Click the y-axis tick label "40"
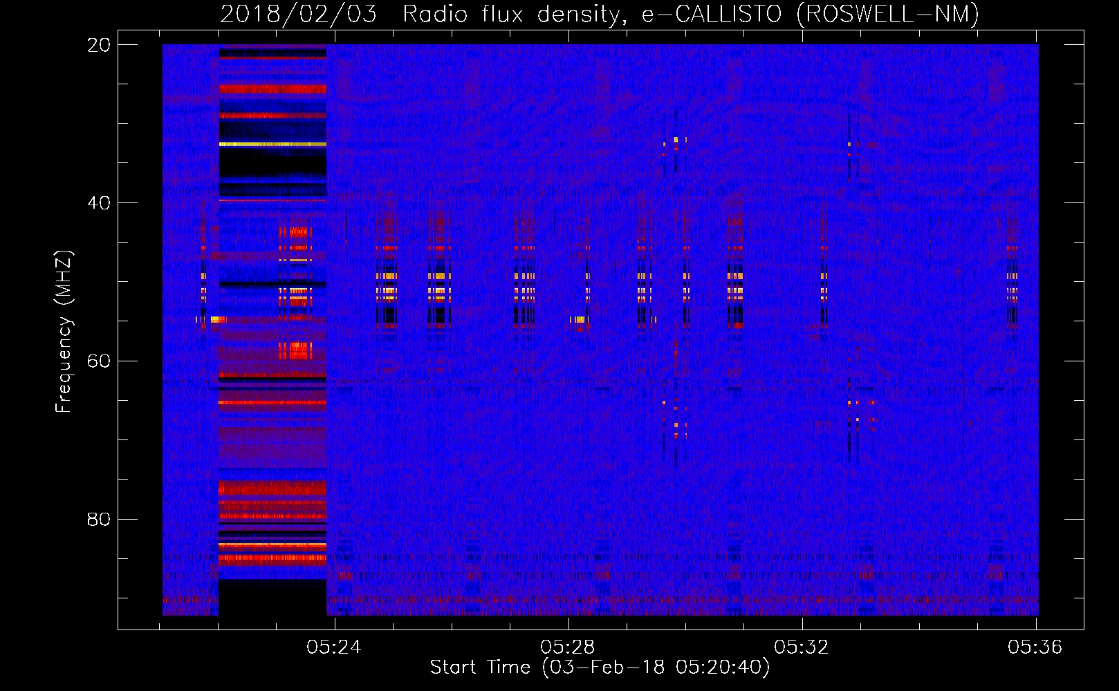Viewport: 1119px width, 691px height. pos(99,203)
